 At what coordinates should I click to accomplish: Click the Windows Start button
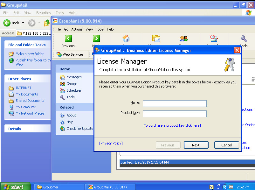click(15, 187)
